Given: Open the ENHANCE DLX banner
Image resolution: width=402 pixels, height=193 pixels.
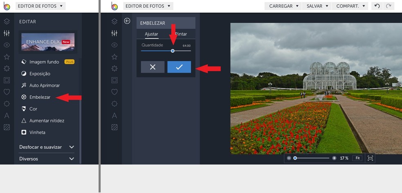Looking at the screenshot, I should tap(48, 42).
